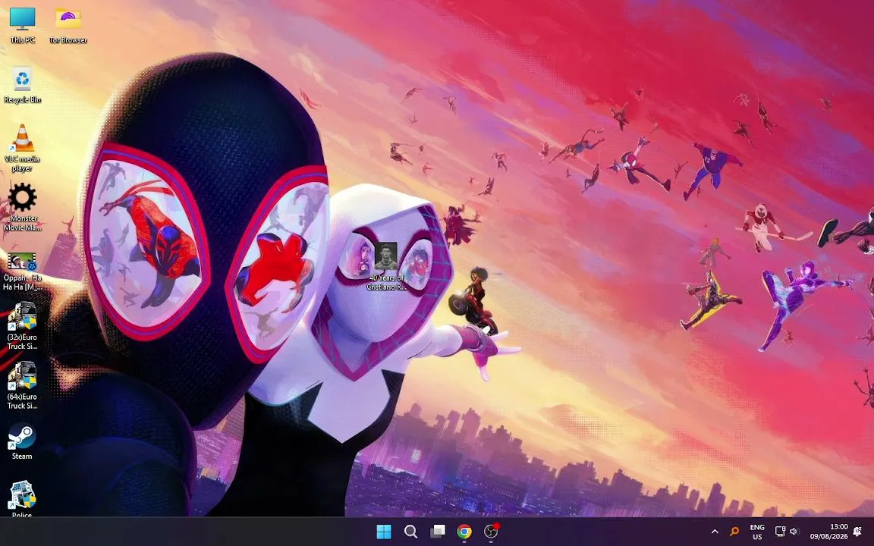The width and height of the screenshot is (874, 546).
Task: Select the VLC media player shortcut
Action: click(x=22, y=148)
